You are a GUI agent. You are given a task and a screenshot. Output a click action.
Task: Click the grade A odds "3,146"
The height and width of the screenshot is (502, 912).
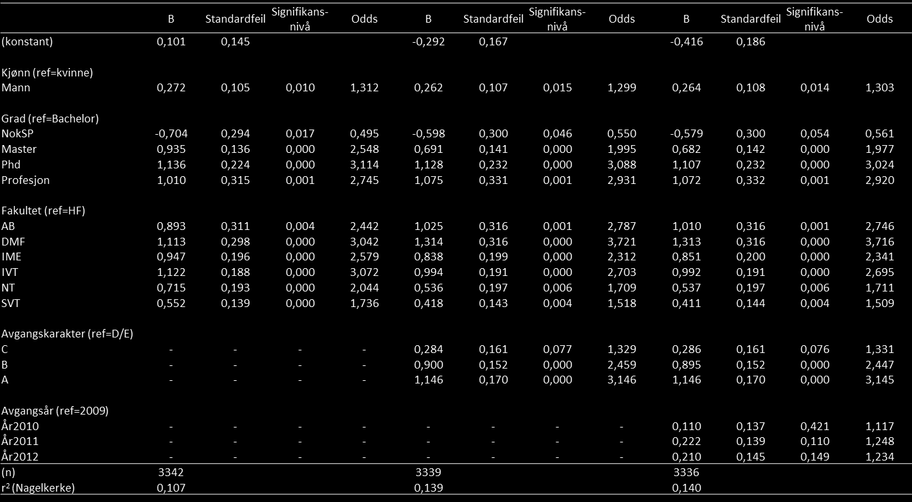pyautogui.click(x=622, y=380)
